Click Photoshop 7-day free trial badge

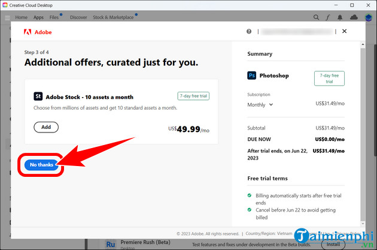click(329, 79)
